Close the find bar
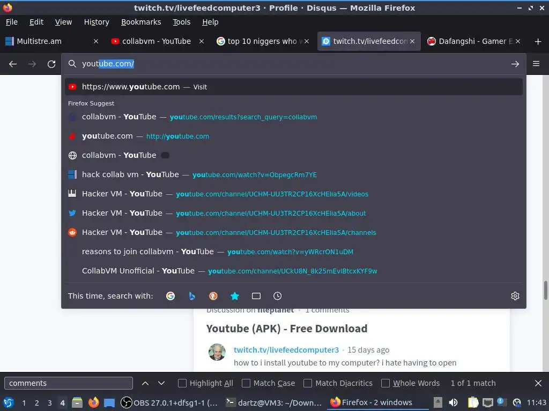Viewport: 549px width, 411px height. [x=538, y=383]
